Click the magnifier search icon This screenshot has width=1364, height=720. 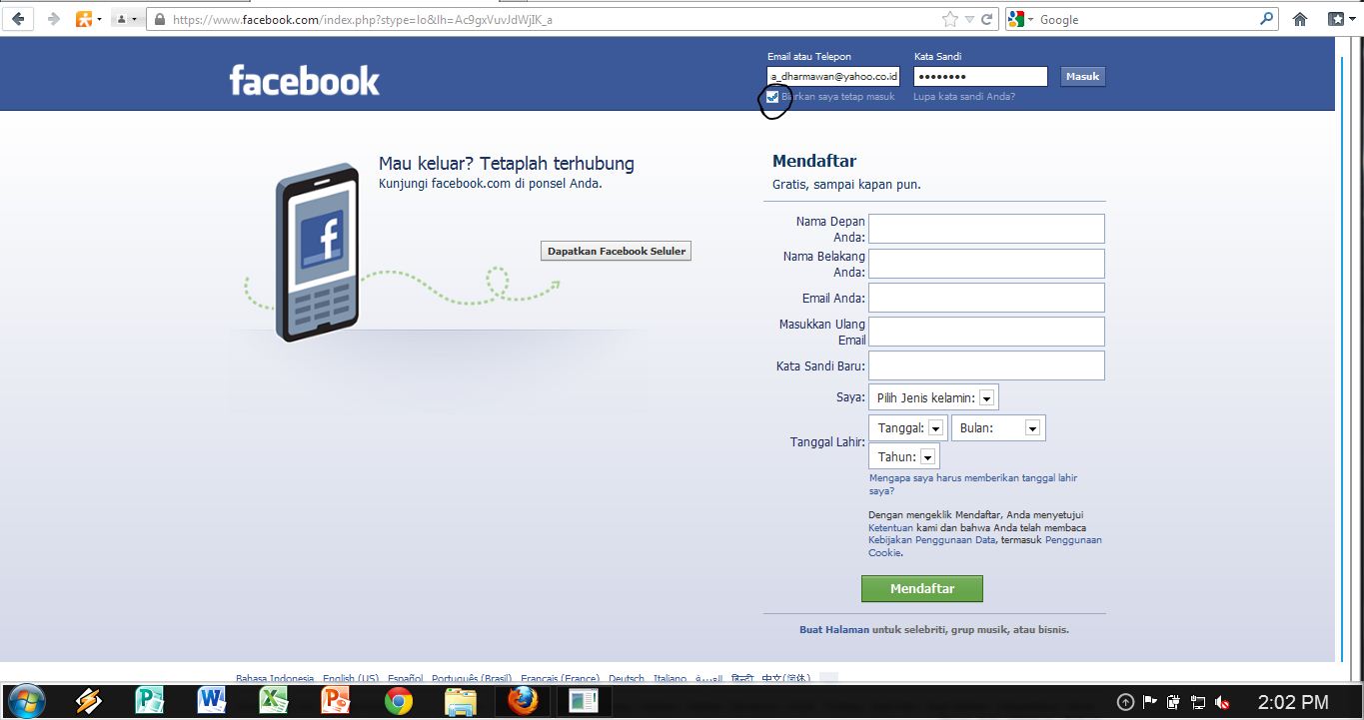(1267, 19)
